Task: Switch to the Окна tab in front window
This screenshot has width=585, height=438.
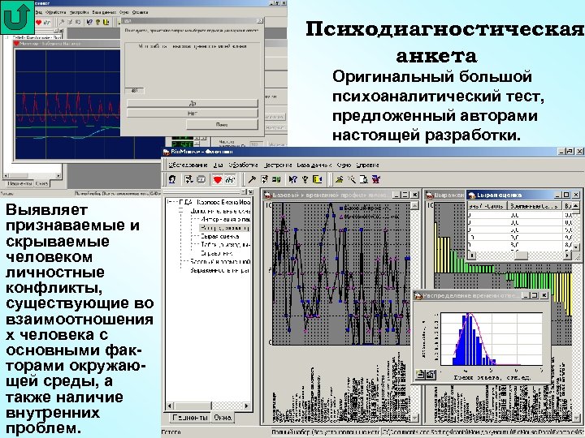Action: tap(223, 418)
